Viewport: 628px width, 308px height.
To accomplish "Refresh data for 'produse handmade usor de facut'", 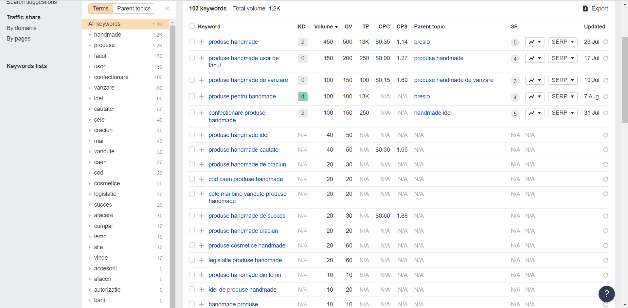I will point(605,58).
